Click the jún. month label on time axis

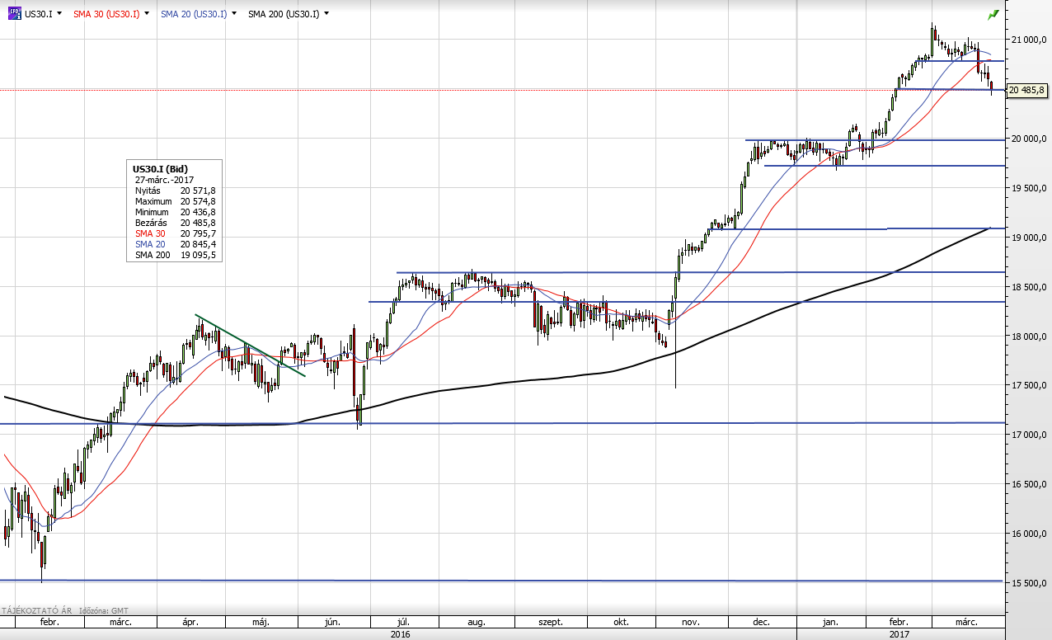coord(333,622)
